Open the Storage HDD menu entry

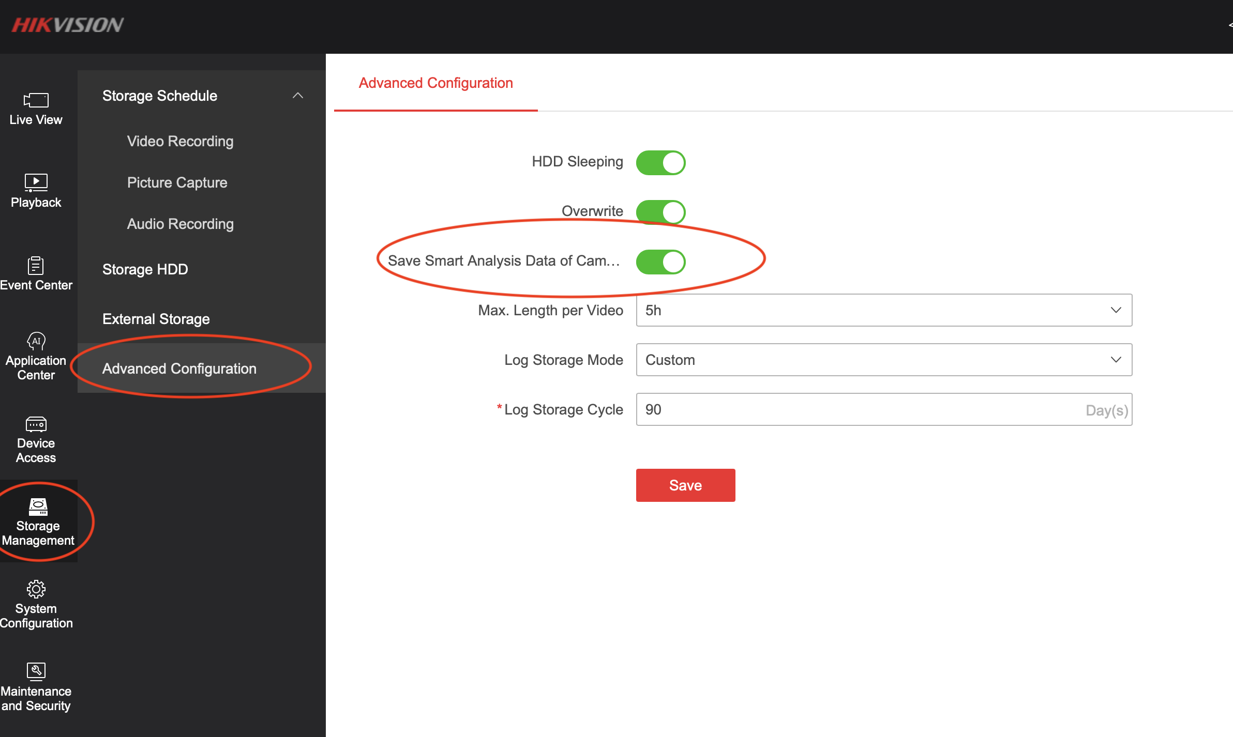click(145, 269)
